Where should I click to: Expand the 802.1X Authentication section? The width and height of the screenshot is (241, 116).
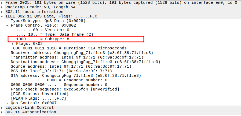click(x=2, y=112)
